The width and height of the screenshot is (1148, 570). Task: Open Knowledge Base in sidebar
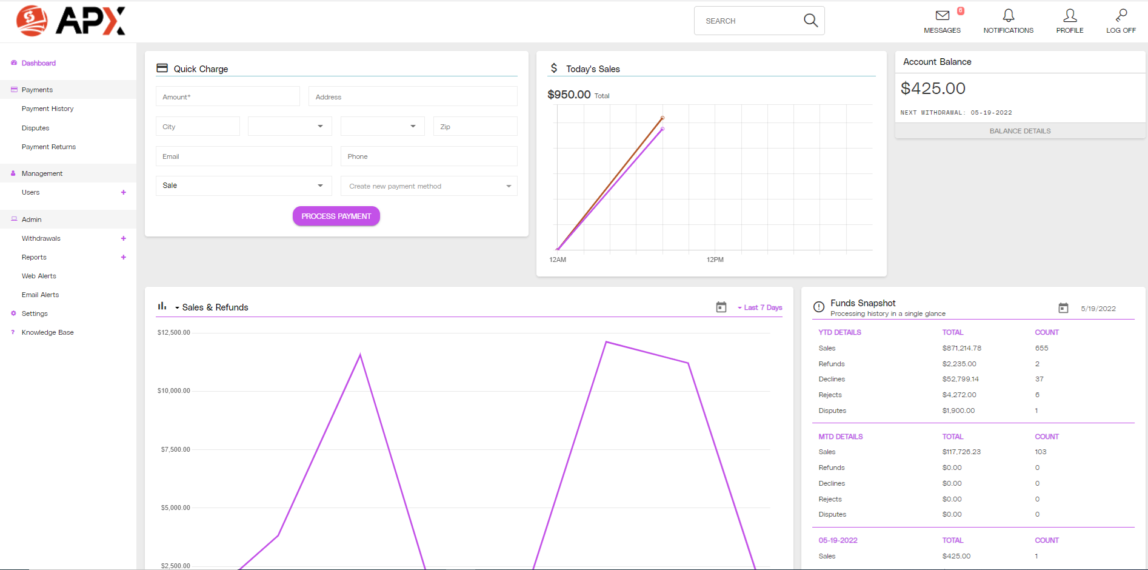pyautogui.click(x=47, y=332)
